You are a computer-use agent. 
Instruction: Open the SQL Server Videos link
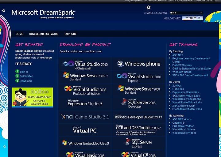coord(183,126)
